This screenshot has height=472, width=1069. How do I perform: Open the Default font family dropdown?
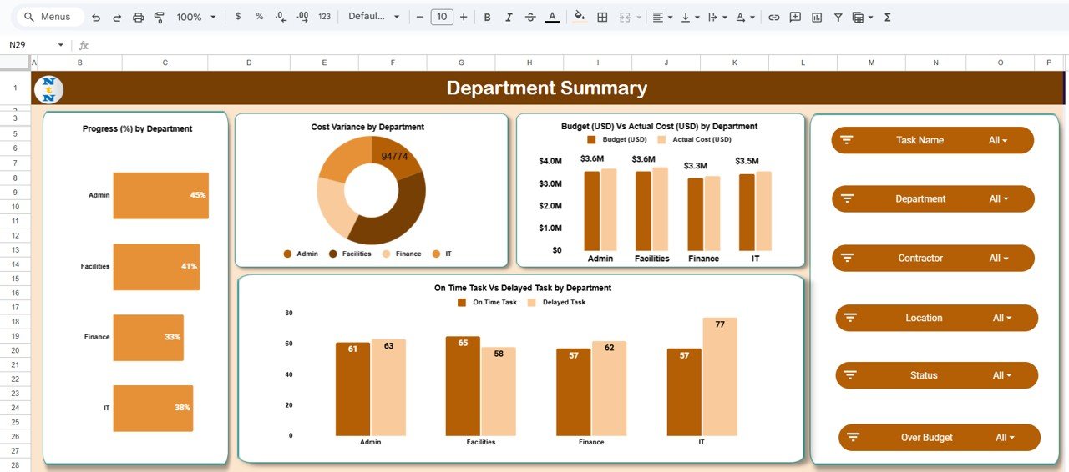click(x=373, y=17)
